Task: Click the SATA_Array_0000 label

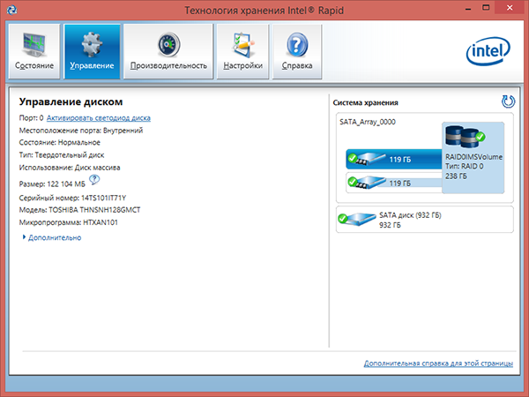Action: 368,122
